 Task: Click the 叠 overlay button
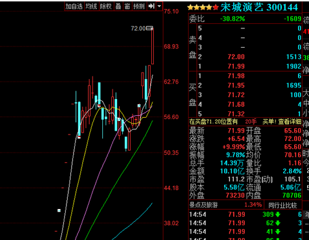tap(118, 6)
